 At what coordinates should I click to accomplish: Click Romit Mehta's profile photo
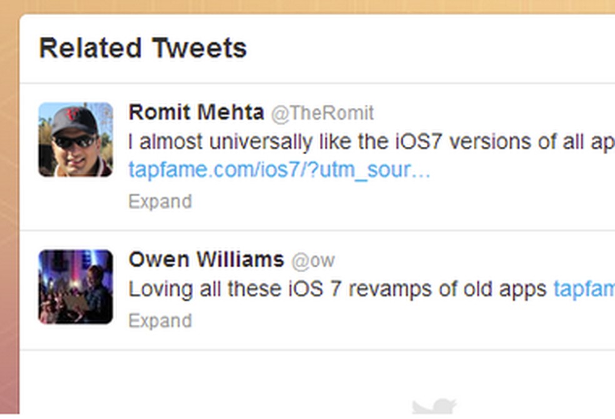[x=75, y=139]
